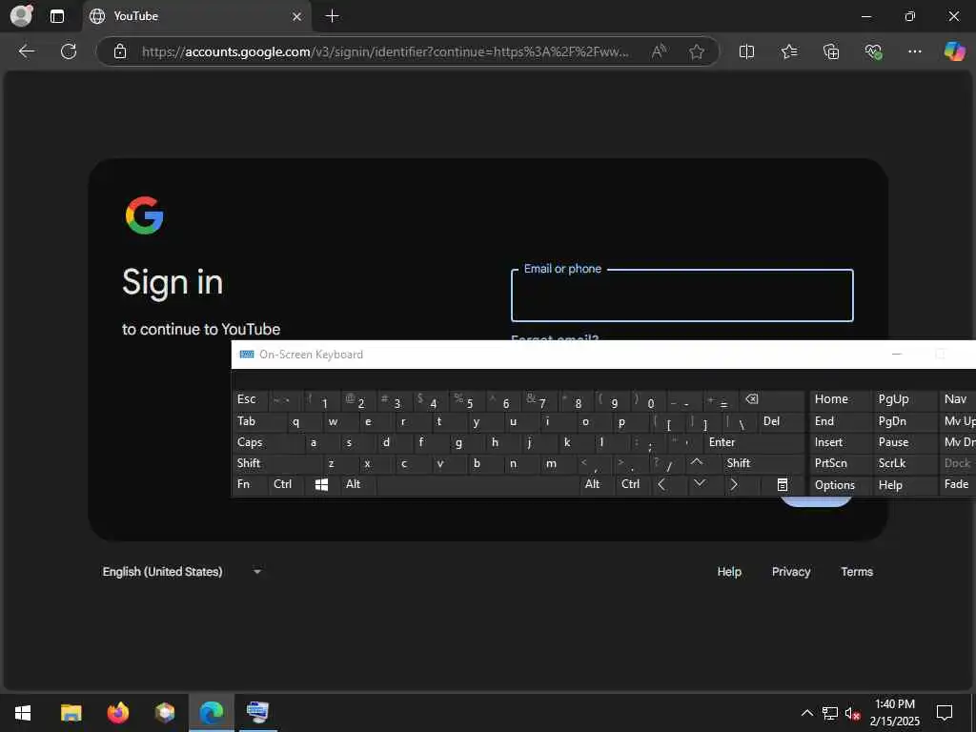Viewport: 976px width, 732px height.
Task: Click the Email or phone field
Action: [681, 295]
